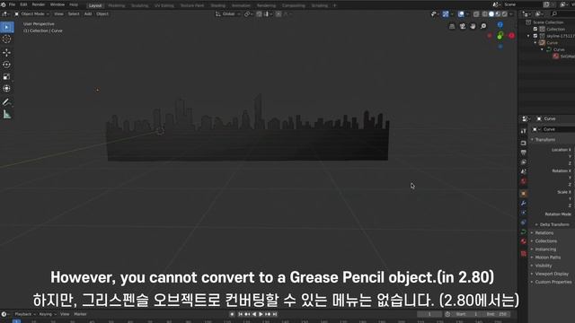Choose the combined Transform tool
The image size is (575, 323).
click(x=6, y=89)
